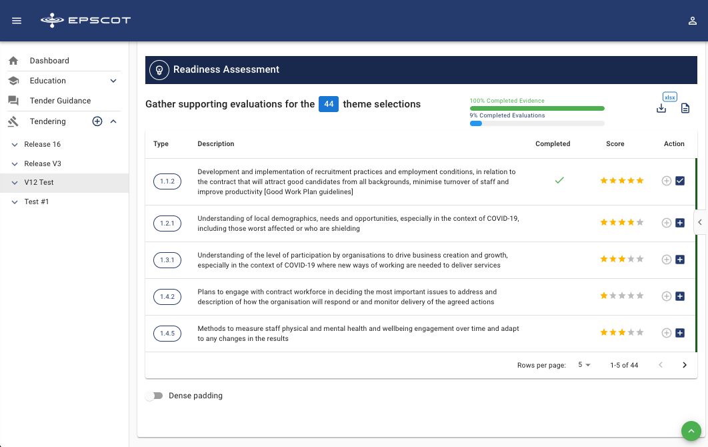Viewport: 708px width, 447px height.
Task: Go to the next table page
Action: tap(685, 365)
